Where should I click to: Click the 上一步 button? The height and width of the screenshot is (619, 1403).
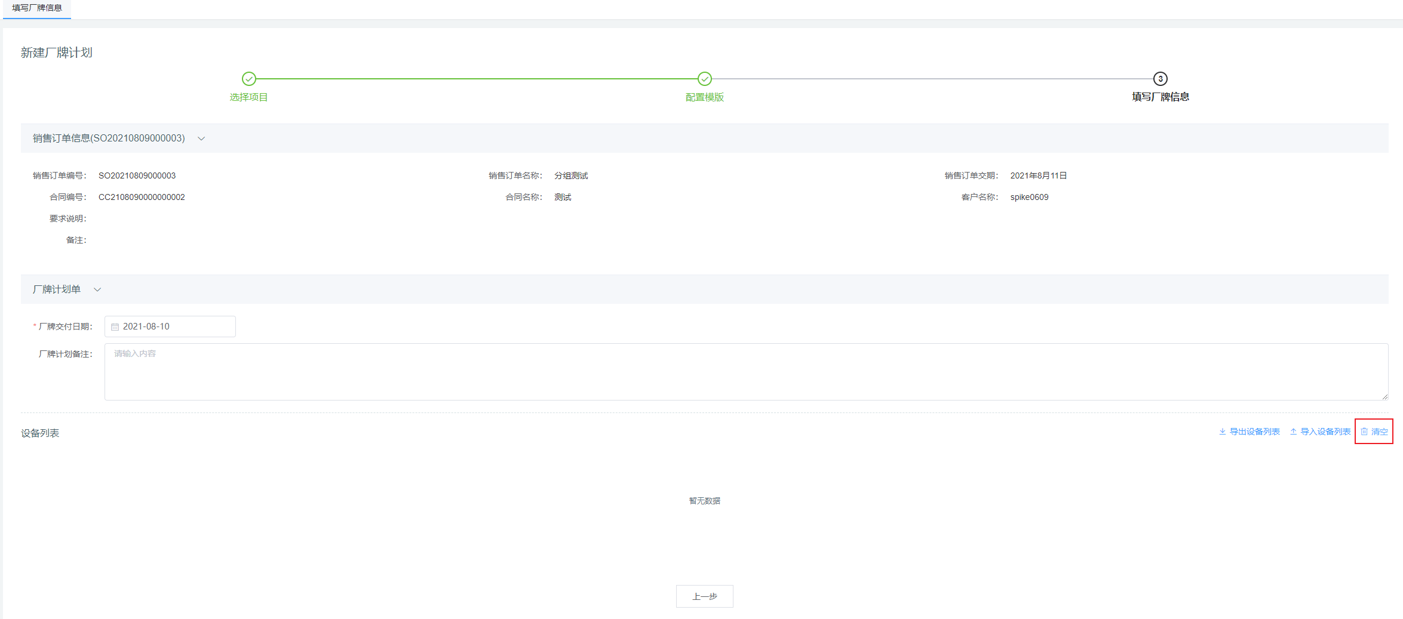pos(705,596)
